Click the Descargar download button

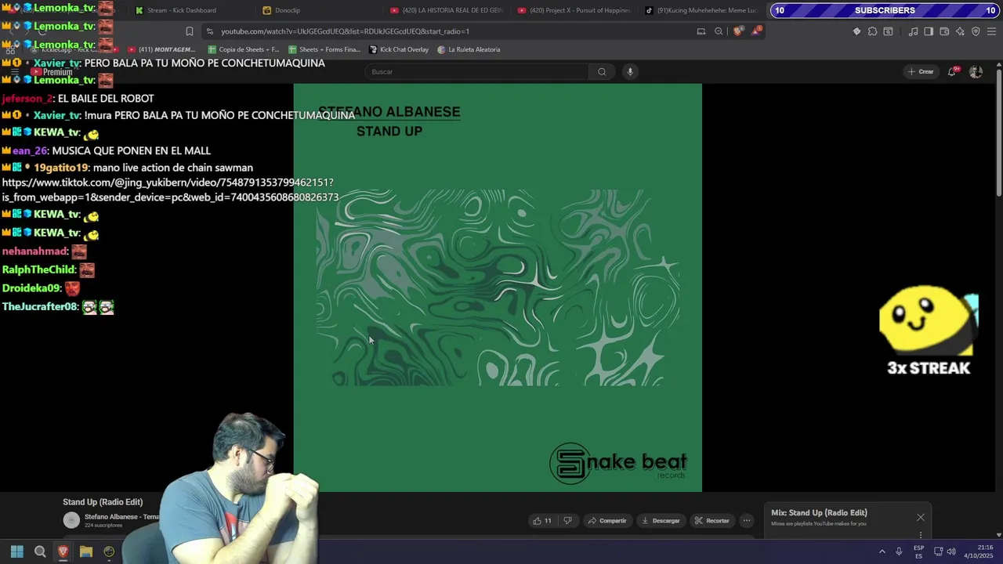(661, 521)
